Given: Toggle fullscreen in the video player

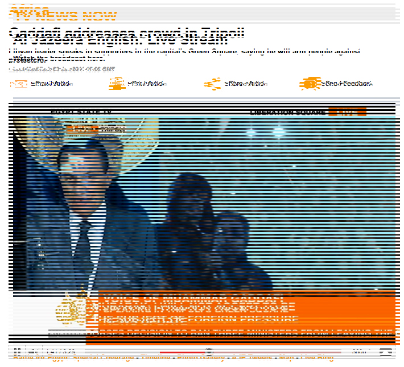Looking at the screenshot, I should [x=386, y=352].
